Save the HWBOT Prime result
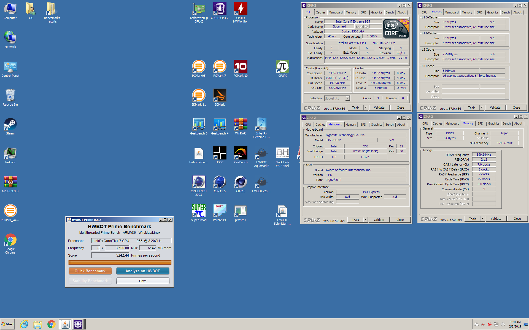Screen dimensions: 529x330 pyautogui.click(x=143, y=281)
